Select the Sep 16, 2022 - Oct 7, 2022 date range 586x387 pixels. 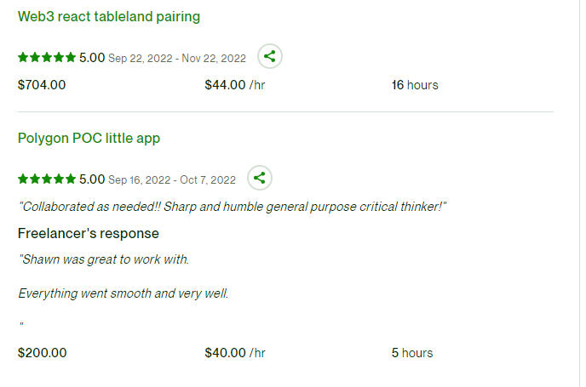[x=172, y=180]
